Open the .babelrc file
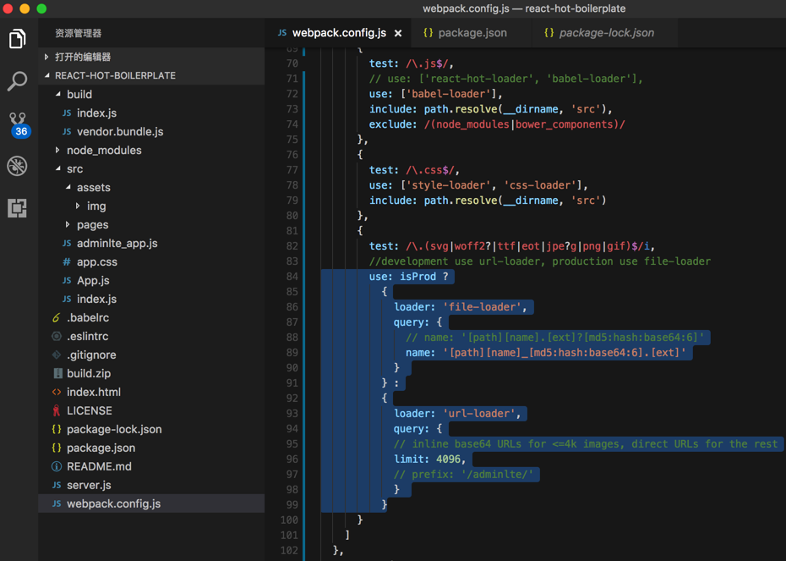The width and height of the screenshot is (786, 561). pos(88,318)
